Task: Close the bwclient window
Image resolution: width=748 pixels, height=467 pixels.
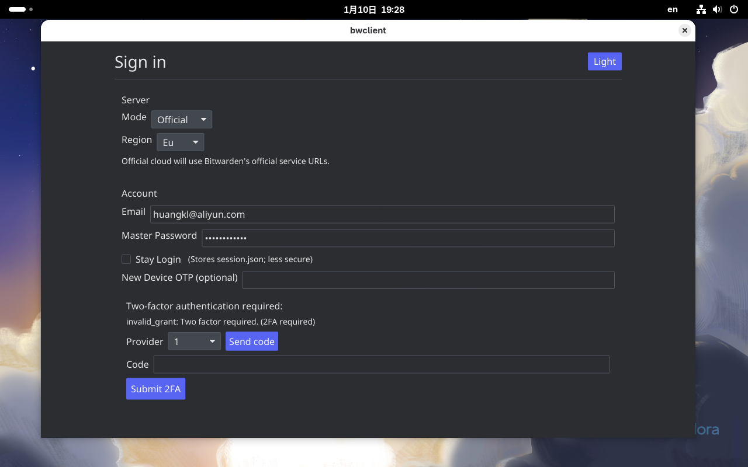Action: click(x=684, y=30)
